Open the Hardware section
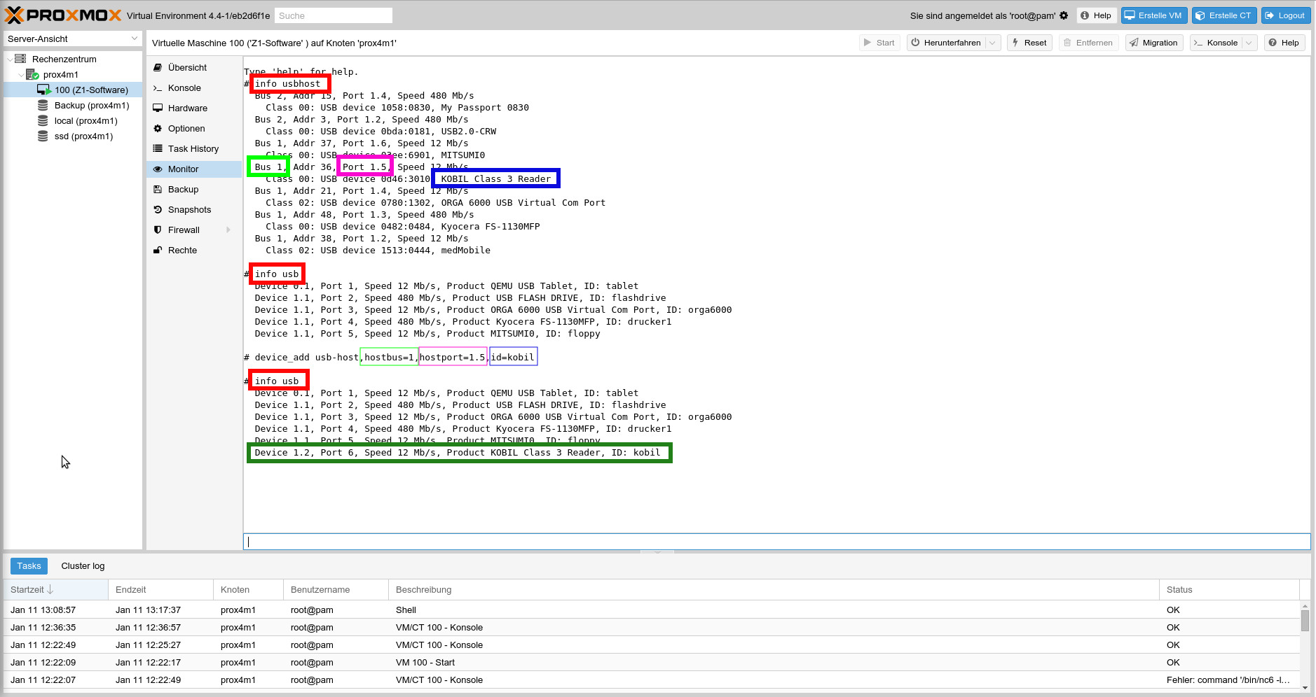The image size is (1316, 697). pos(194,108)
